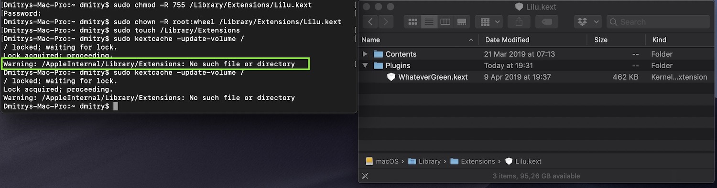The height and width of the screenshot is (188, 717).
Task: Click the Lilu.kext title bar proxy icon
Action: (519, 7)
